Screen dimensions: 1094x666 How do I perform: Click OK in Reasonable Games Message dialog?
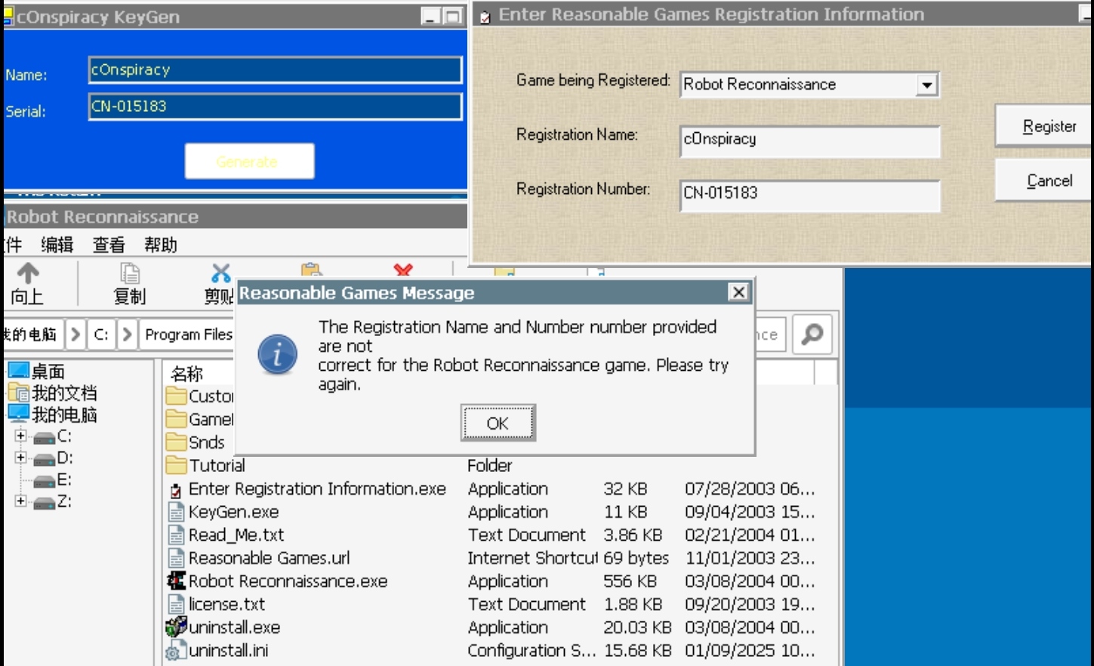coord(498,423)
